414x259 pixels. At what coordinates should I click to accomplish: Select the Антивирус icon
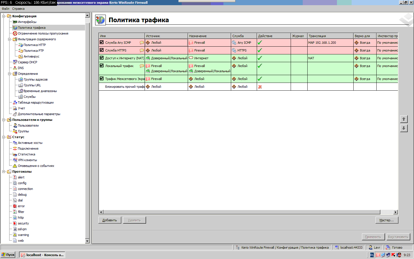click(21, 56)
